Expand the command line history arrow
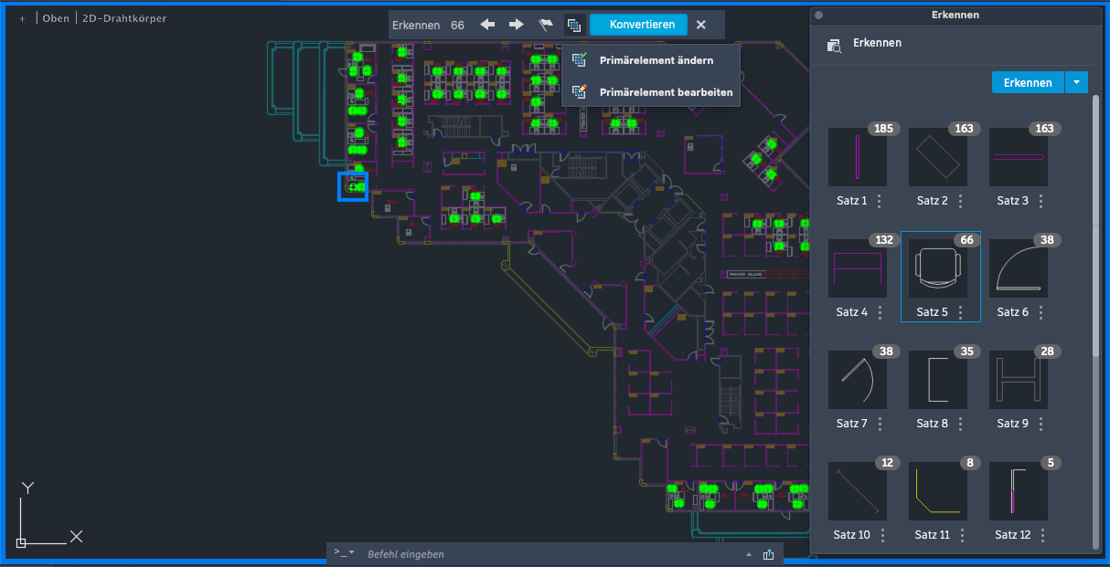 (749, 554)
